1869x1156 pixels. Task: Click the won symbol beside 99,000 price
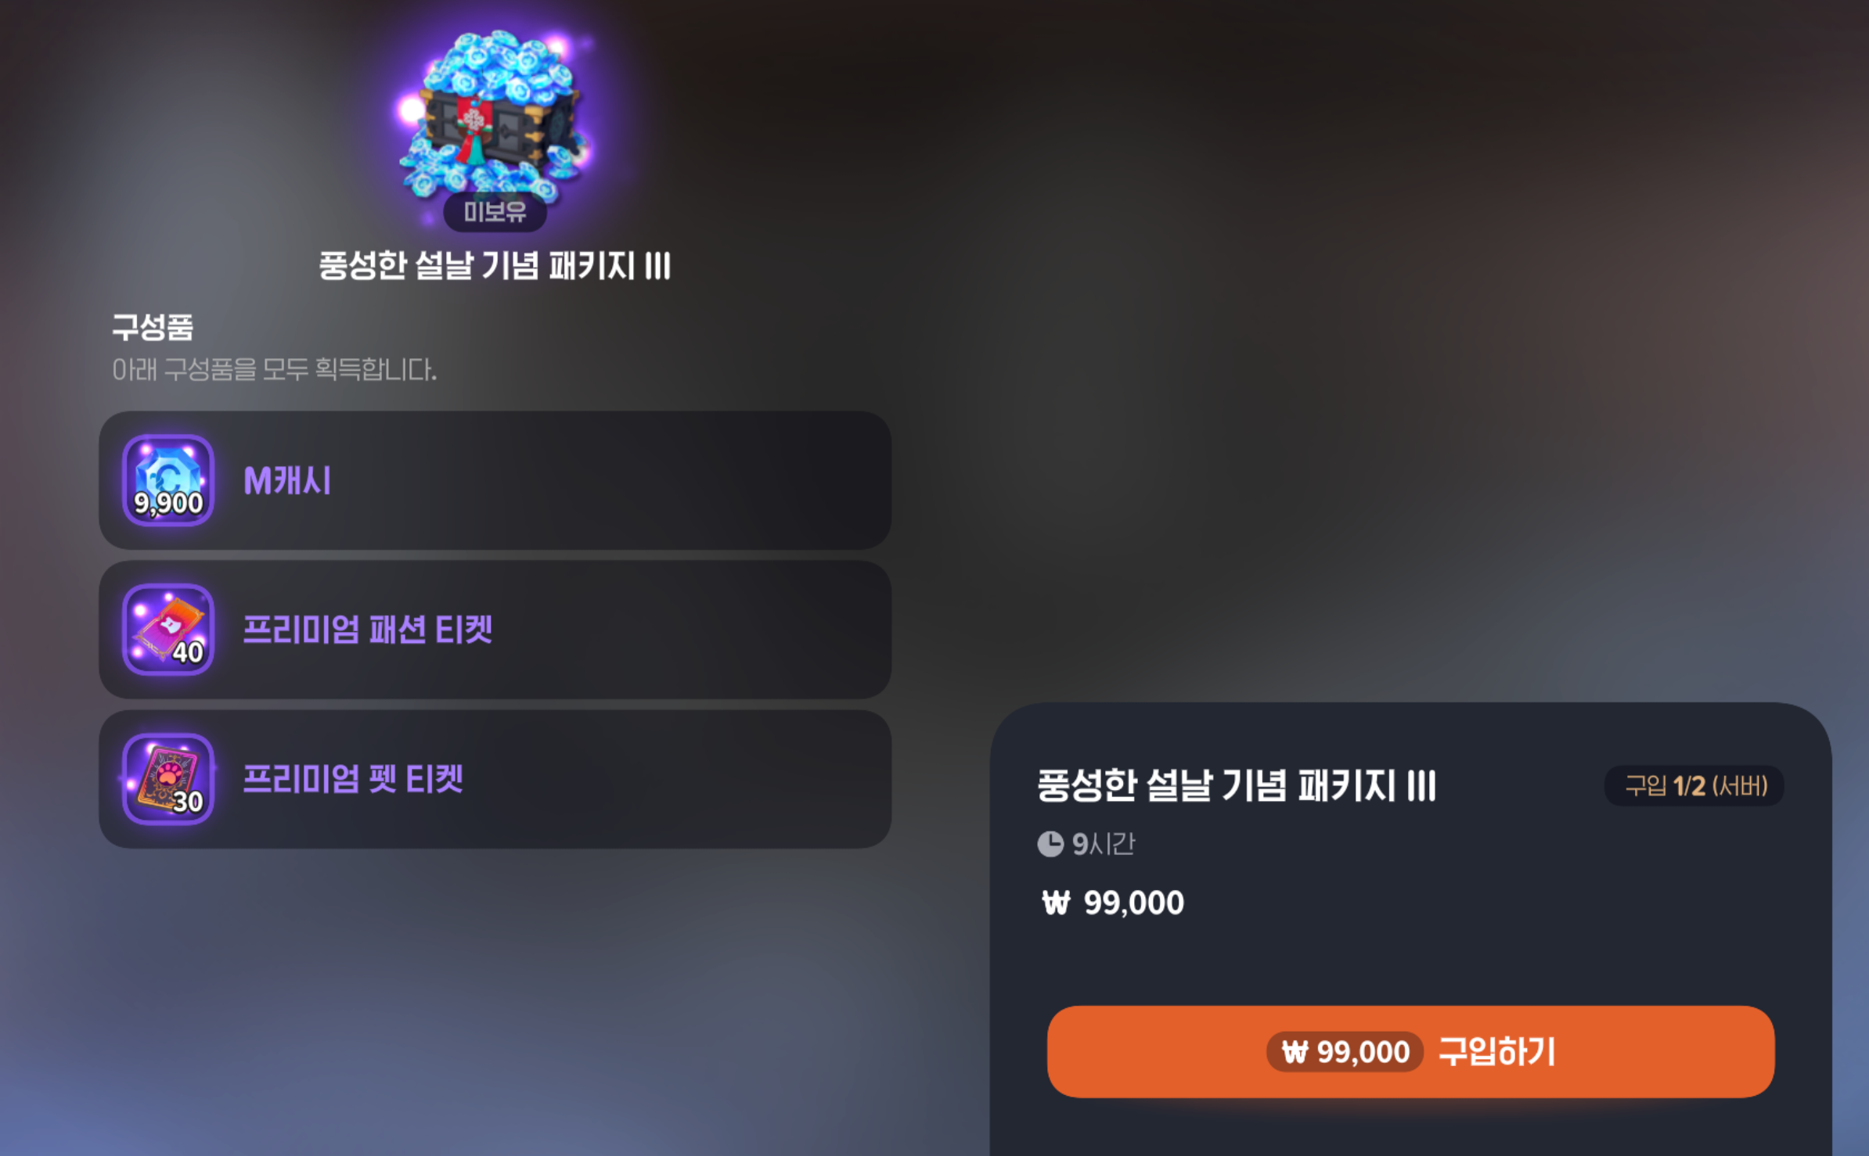click(1056, 903)
